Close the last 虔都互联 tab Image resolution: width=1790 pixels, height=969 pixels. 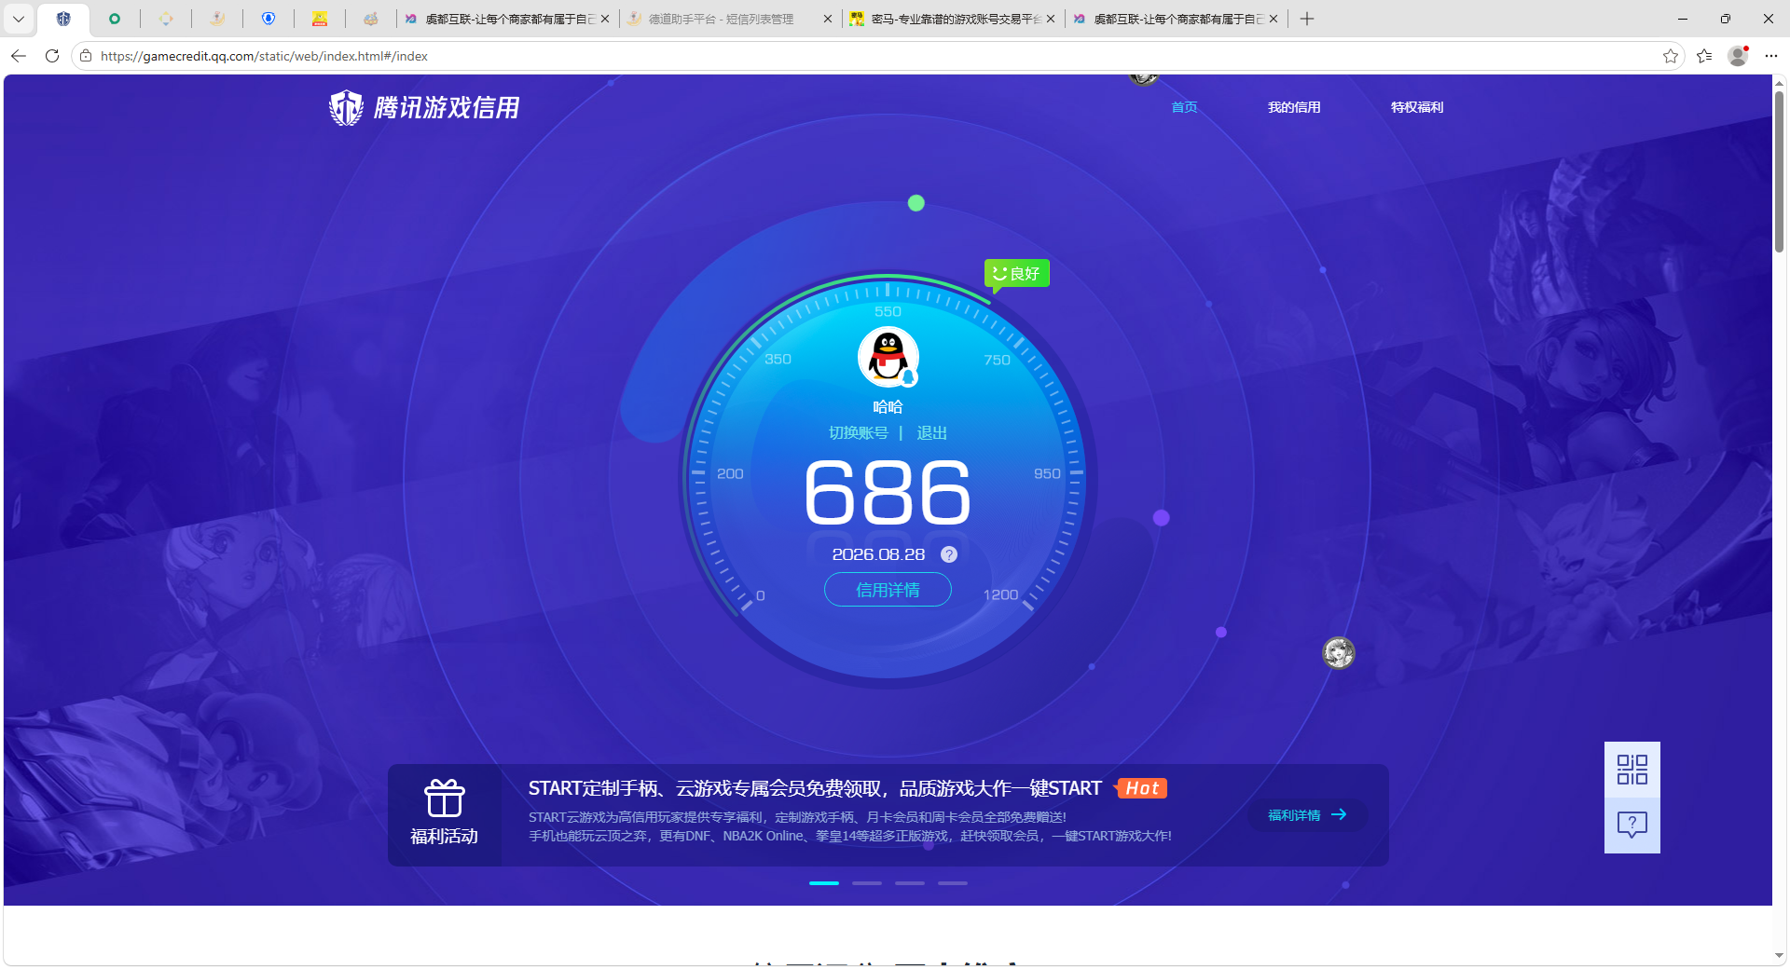click(x=1274, y=19)
